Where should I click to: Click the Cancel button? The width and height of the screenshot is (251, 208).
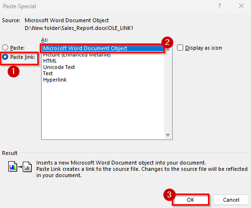pyautogui.click(x=231, y=200)
